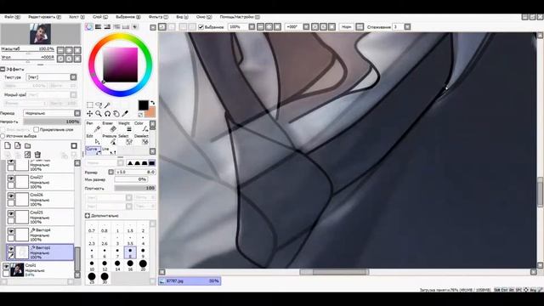The height and width of the screenshot is (306, 544).
Task: Select brush size 30 preset
Action: tap(105, 278)
